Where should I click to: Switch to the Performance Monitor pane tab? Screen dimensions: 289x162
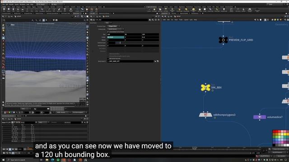point(104,13)
